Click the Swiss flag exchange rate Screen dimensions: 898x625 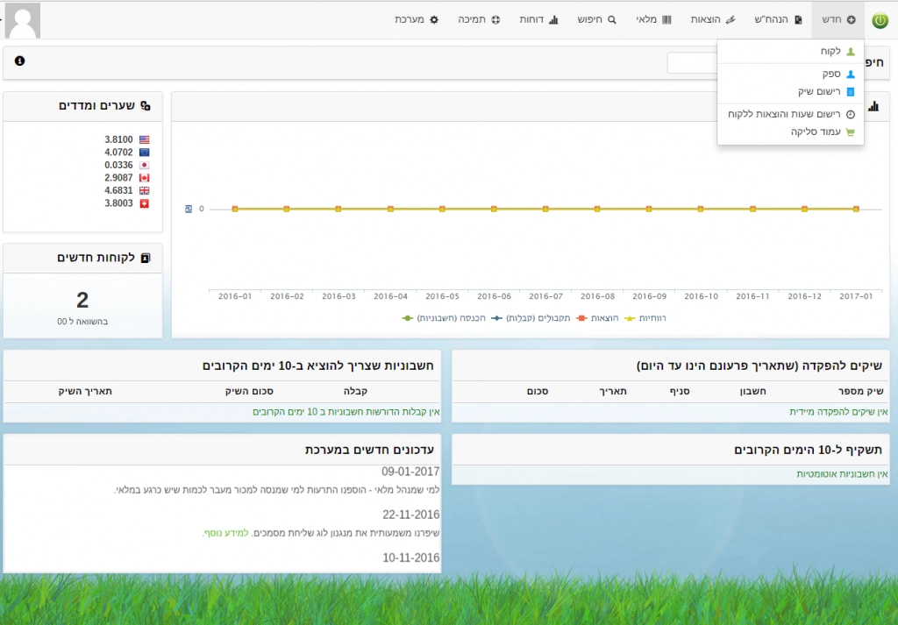coord(144,202)
